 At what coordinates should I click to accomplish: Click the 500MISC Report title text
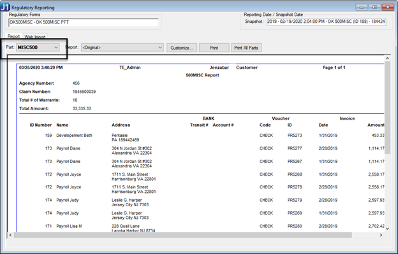click(202, 75)
